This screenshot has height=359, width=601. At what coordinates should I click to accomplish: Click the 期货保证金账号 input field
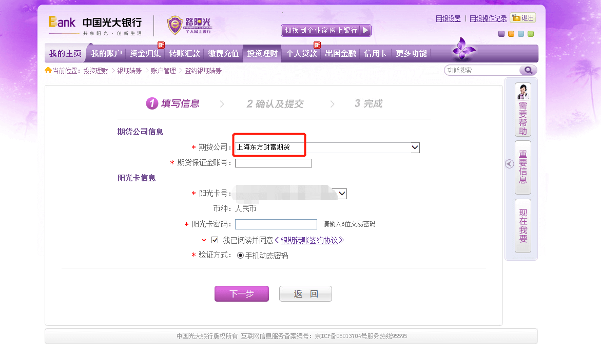273,163
